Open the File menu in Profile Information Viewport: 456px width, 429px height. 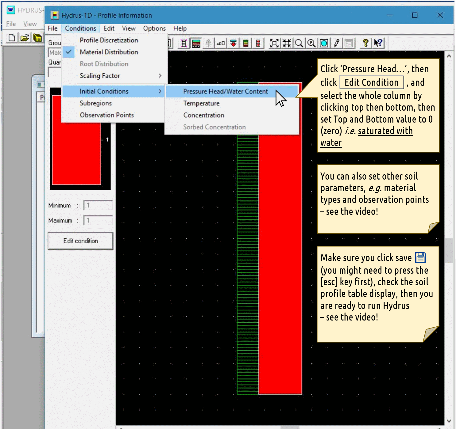pyautogui.click(x=52, y=28)
